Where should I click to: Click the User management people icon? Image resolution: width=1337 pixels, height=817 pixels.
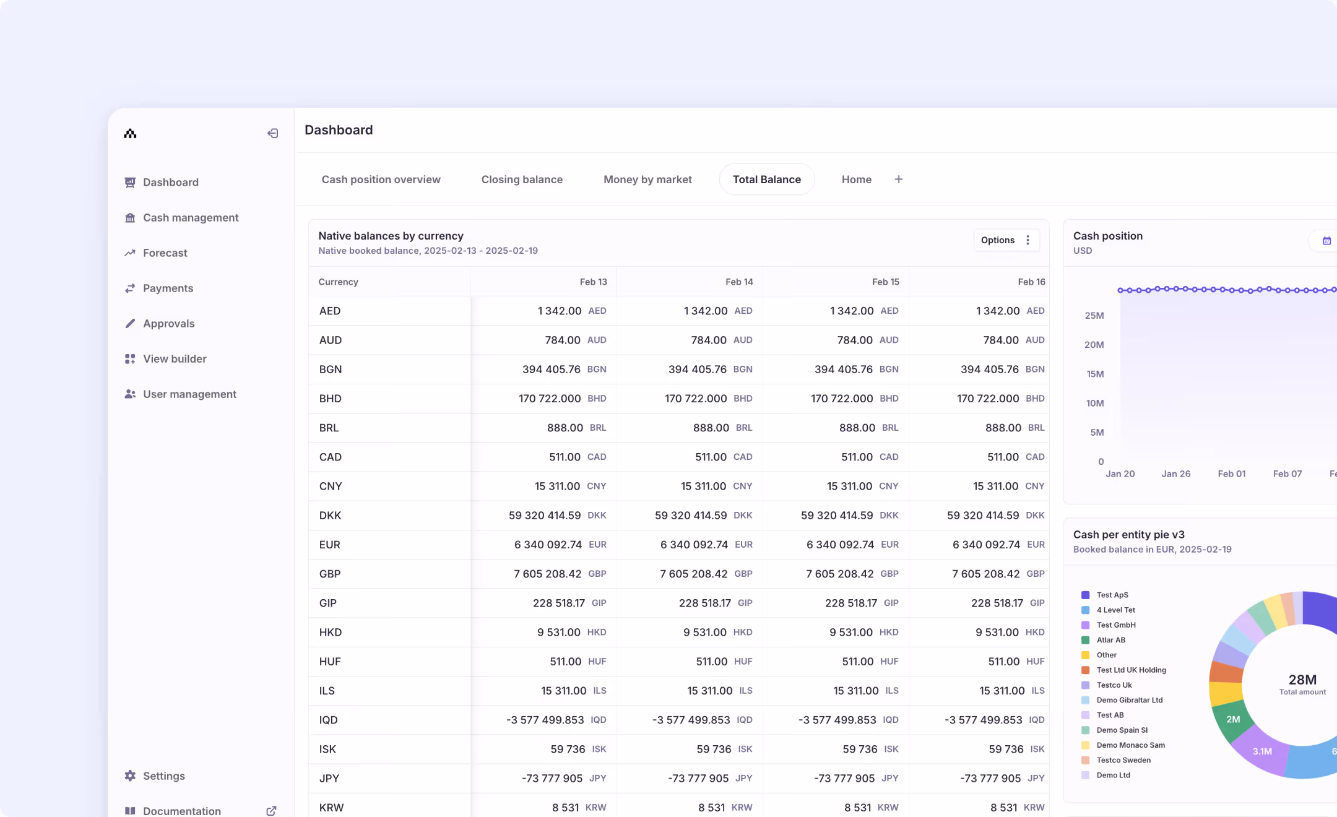(x=130, y=394)
